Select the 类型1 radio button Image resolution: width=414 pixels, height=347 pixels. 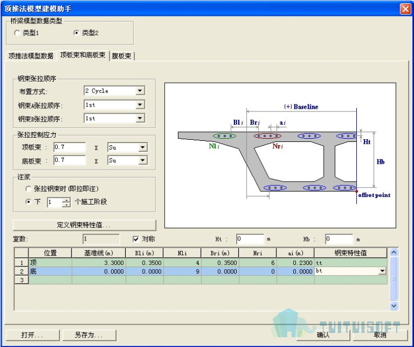(17, 33)
